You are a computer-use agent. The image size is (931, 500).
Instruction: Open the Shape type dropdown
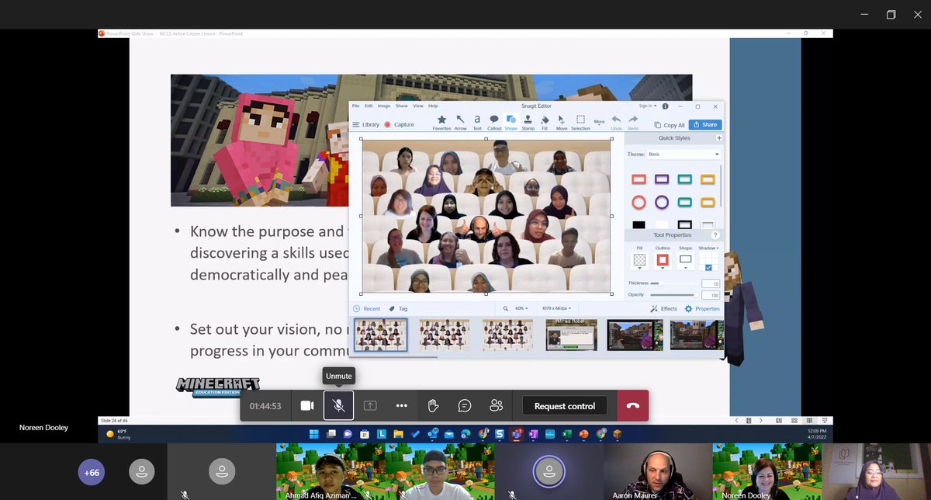(x=685, y=262)
